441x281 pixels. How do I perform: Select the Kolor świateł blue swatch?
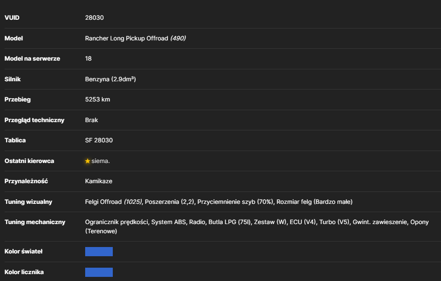pyautogui.click(x=99, y=252)
